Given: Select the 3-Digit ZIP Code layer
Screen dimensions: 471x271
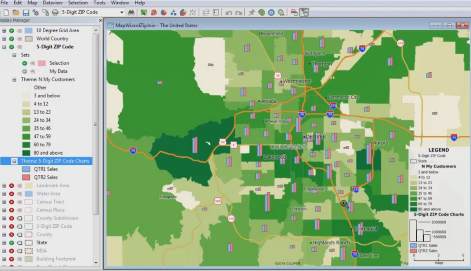Looking at the screenshot, I should pos(54,226).
